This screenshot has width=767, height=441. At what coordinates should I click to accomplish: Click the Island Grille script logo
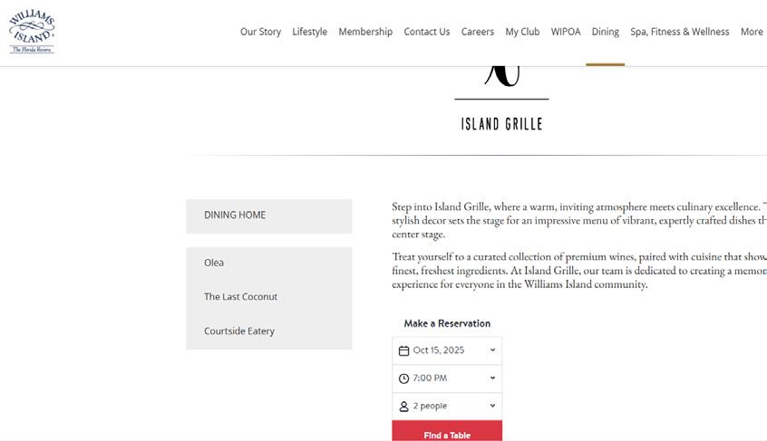click(x=502, y=77)
